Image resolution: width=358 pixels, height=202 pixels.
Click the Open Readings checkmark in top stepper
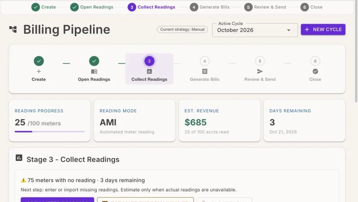pyautogui.click(x=74, y=7)
